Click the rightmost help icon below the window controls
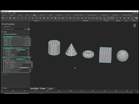 pos(138,13)
